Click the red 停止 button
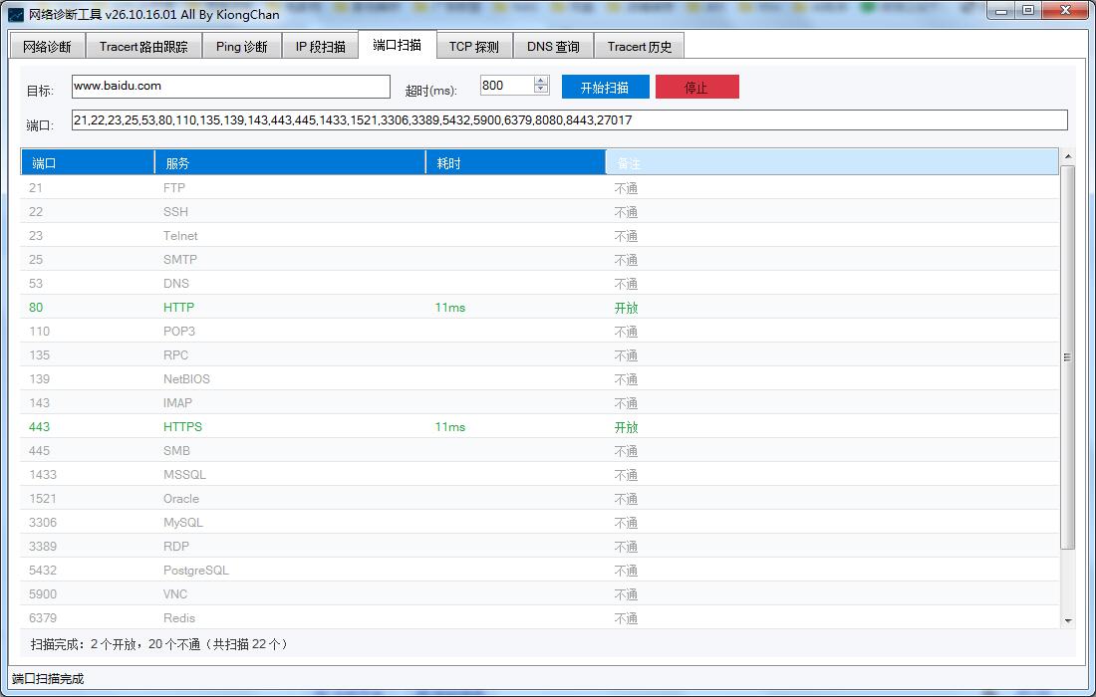1096x697 pixels. [x=696, y=88]
